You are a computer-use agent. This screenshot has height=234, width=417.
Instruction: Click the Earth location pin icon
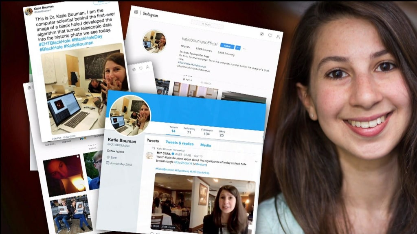tap(108, 157)
